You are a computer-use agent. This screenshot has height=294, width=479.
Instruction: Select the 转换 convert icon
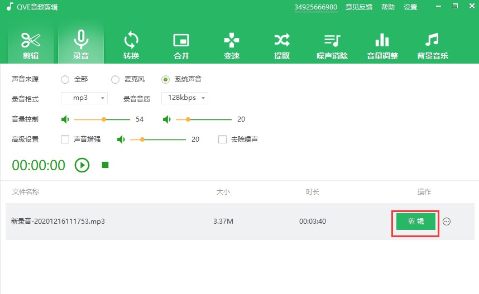pyautogui.click(x=131, y=45)
